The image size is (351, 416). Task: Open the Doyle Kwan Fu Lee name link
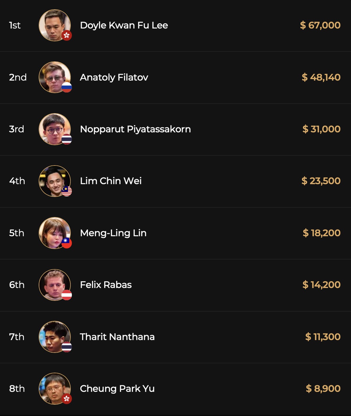coord(124,25)
